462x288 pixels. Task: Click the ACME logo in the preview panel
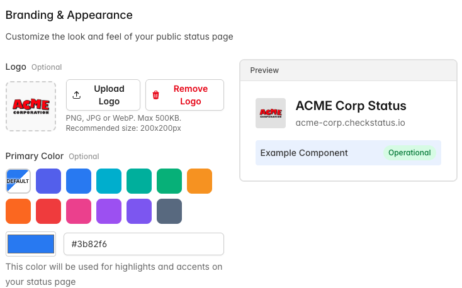pos(271,113)
